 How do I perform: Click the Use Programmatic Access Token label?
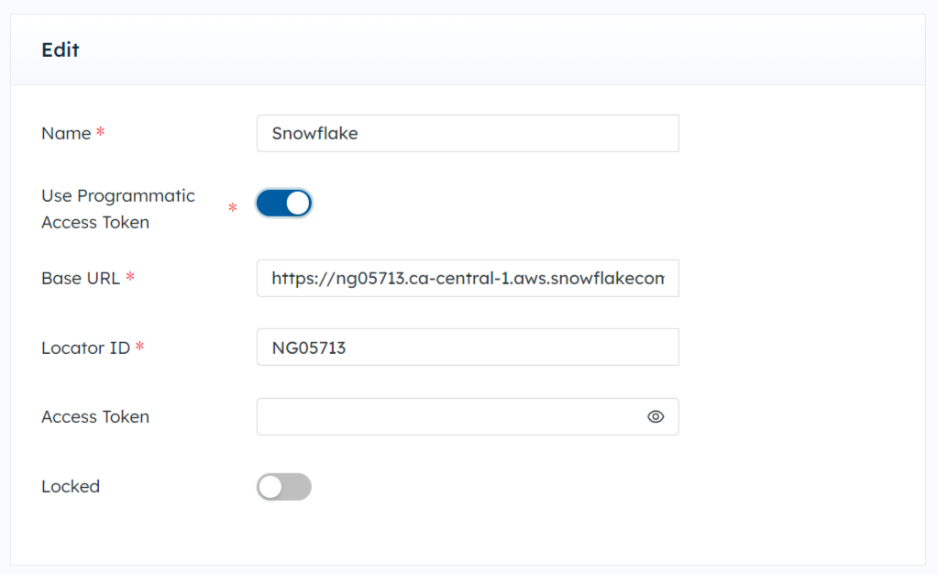(118, 208)
